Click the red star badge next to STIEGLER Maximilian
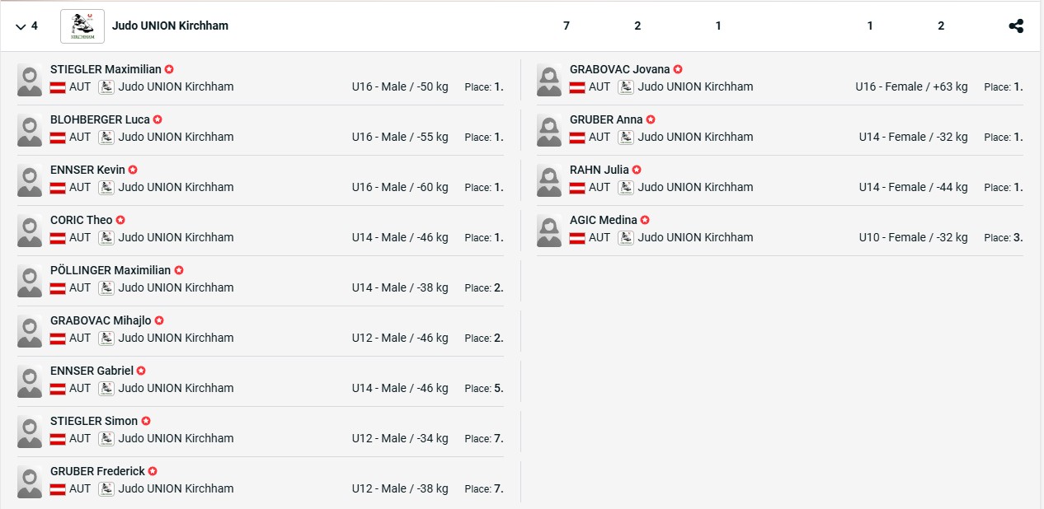1044x509 pixels. click(169, 70)
